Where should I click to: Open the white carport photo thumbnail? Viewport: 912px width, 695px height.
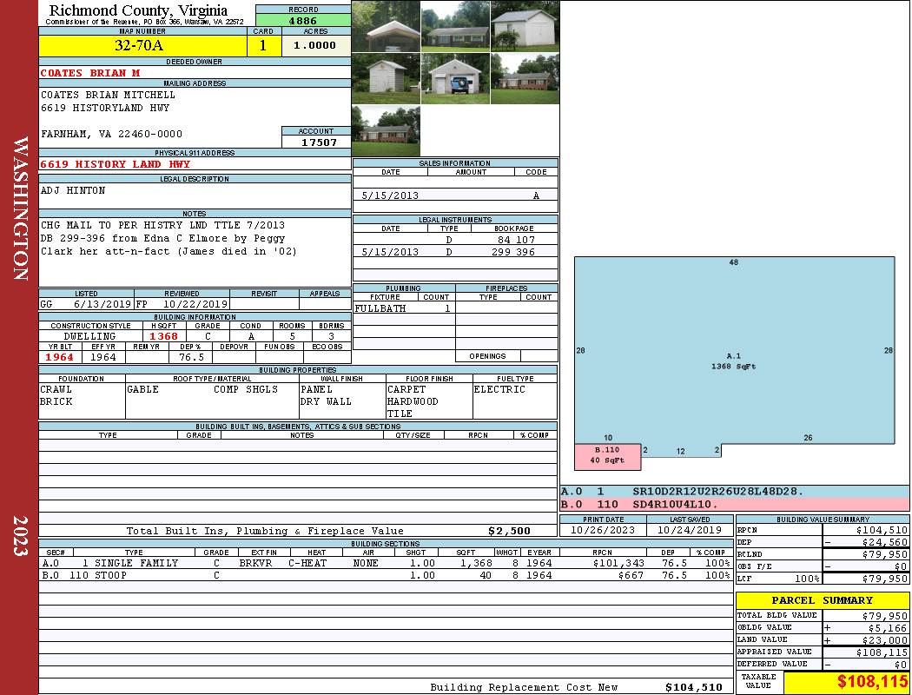pyautogui.click(x=386, y=26)
